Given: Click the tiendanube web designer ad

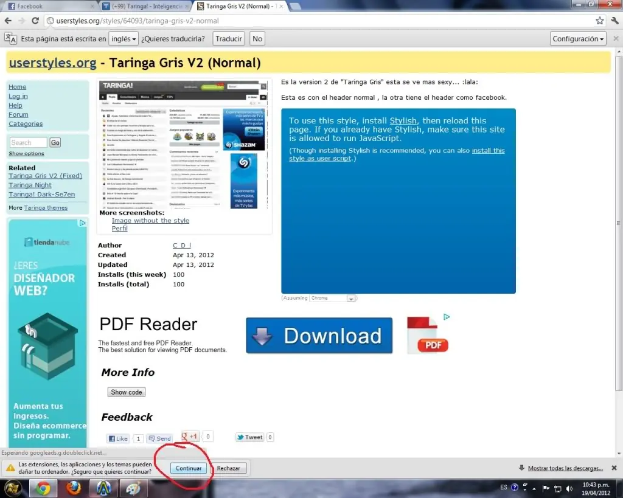Looking at the screenshot, I should [x=47, y=333].
